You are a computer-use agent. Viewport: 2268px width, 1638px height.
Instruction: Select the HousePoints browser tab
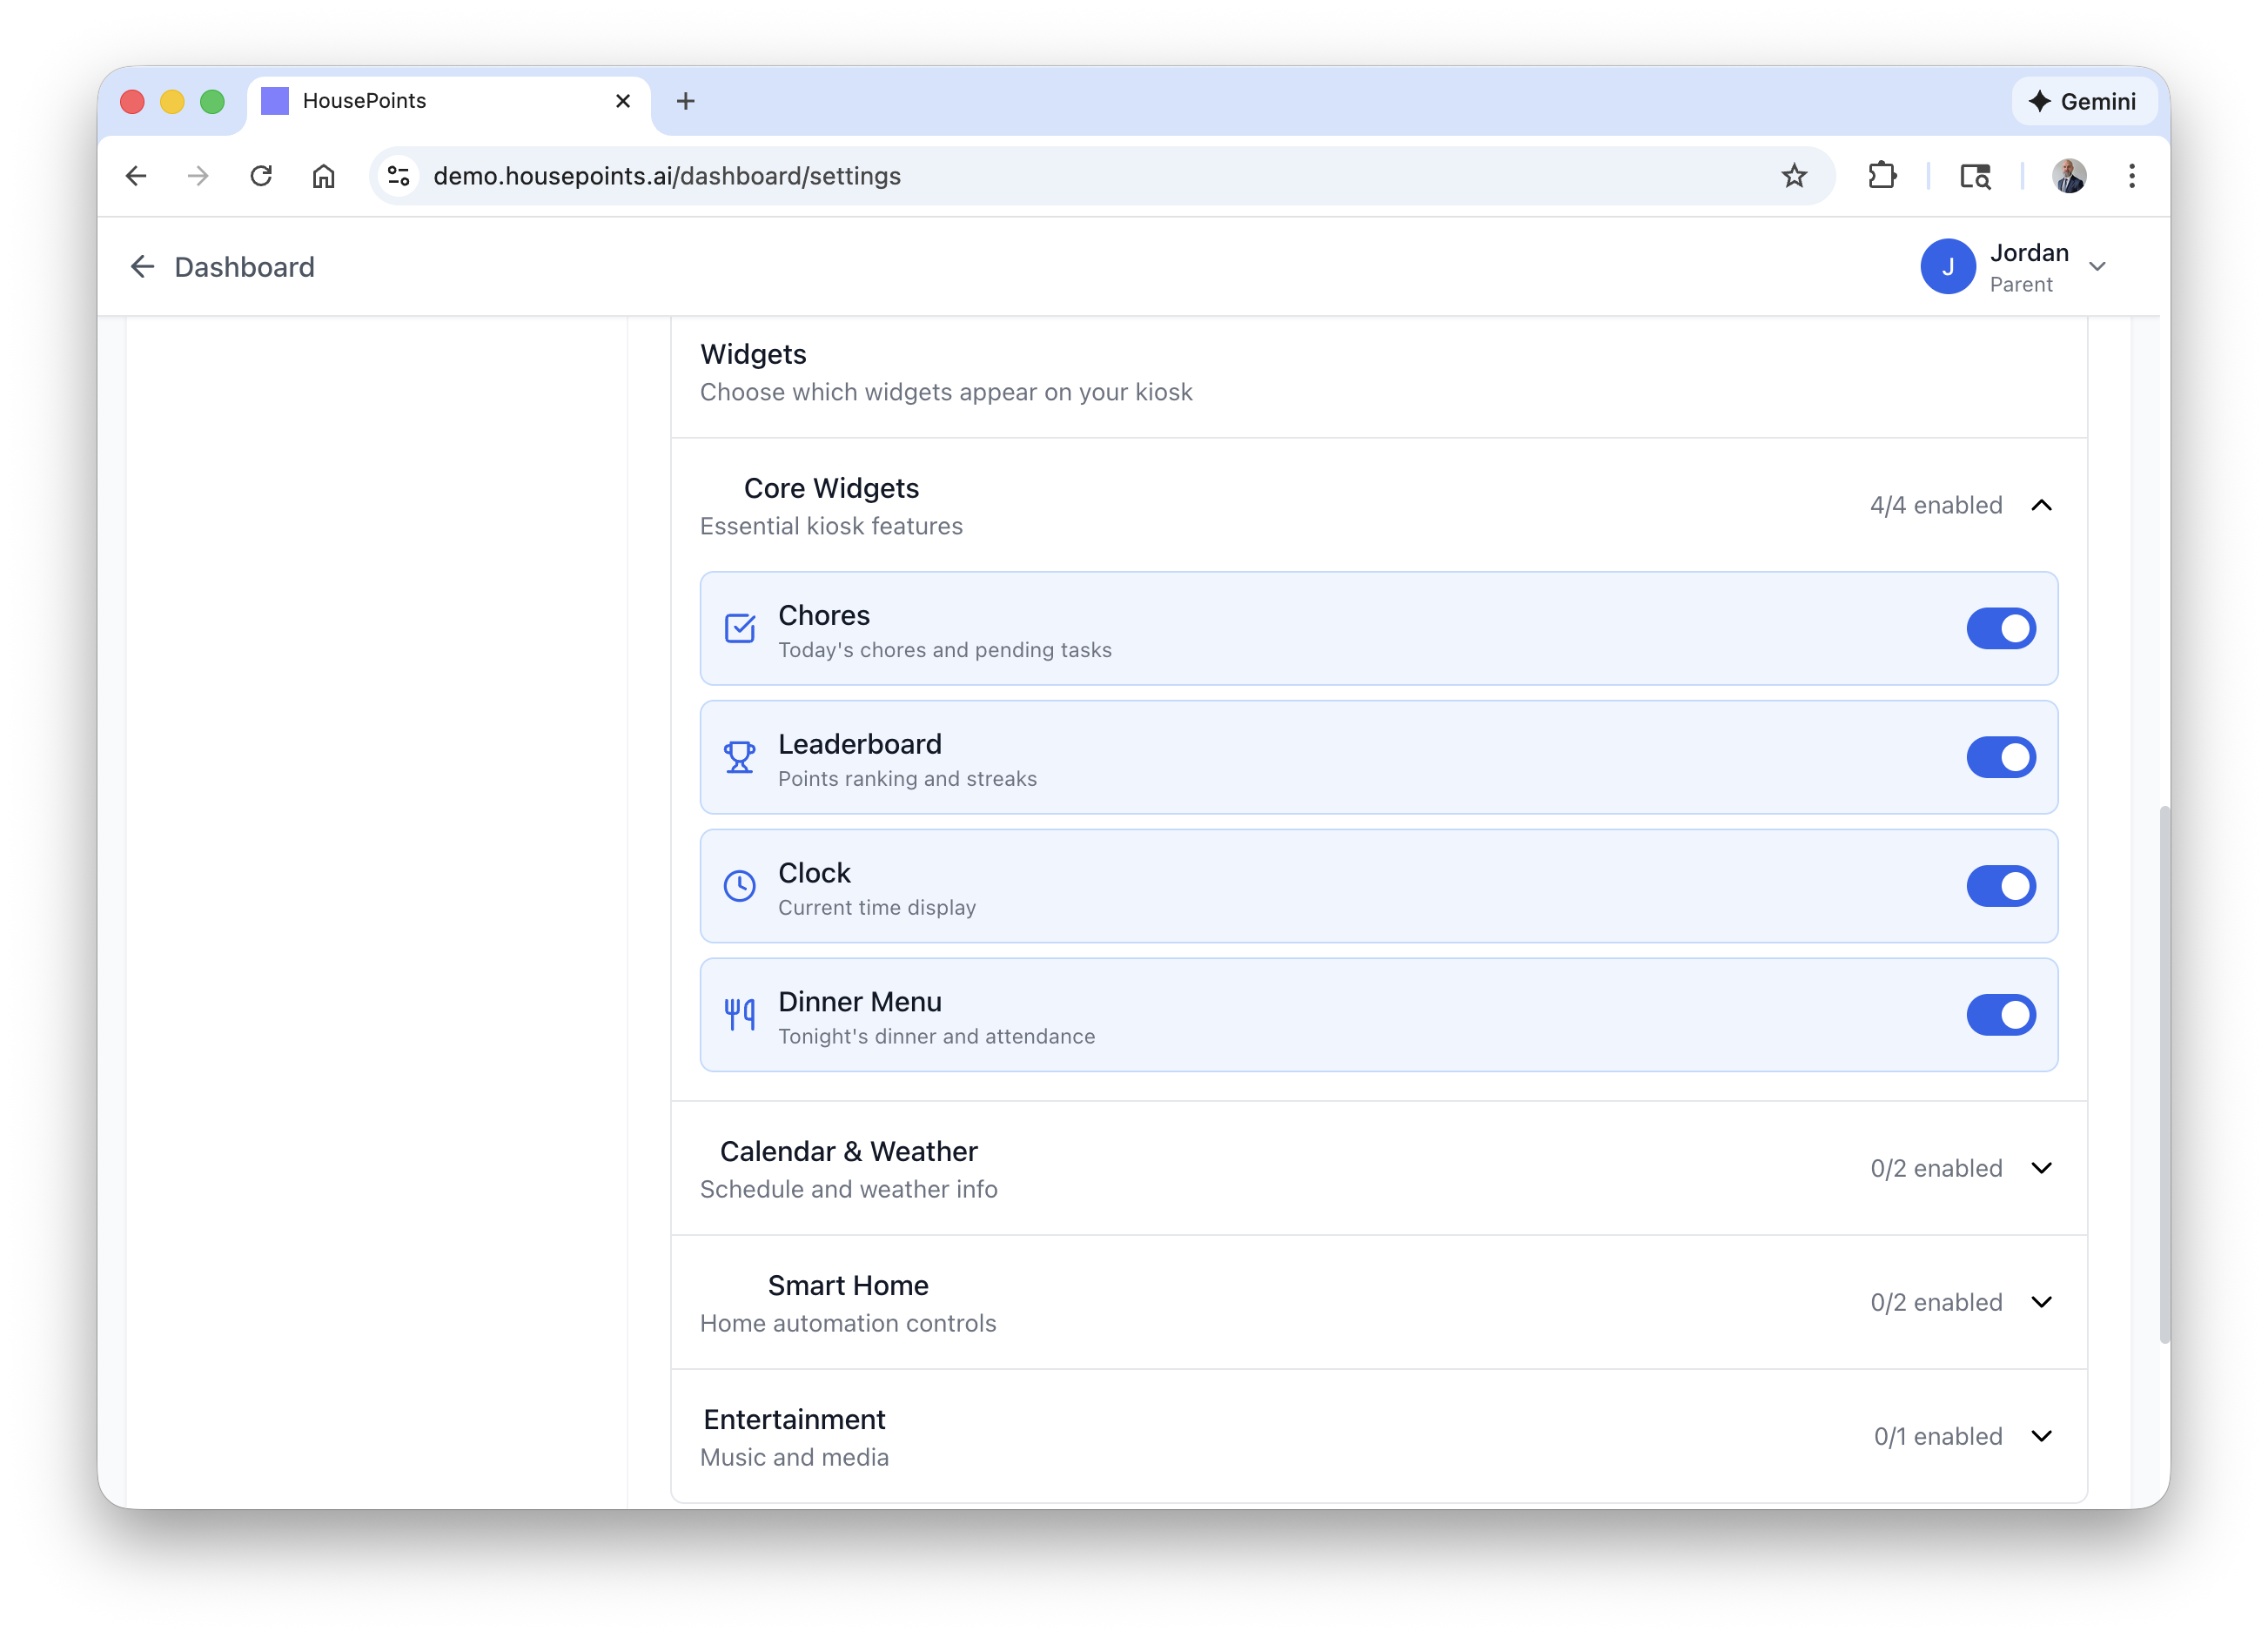click(448, 101)
